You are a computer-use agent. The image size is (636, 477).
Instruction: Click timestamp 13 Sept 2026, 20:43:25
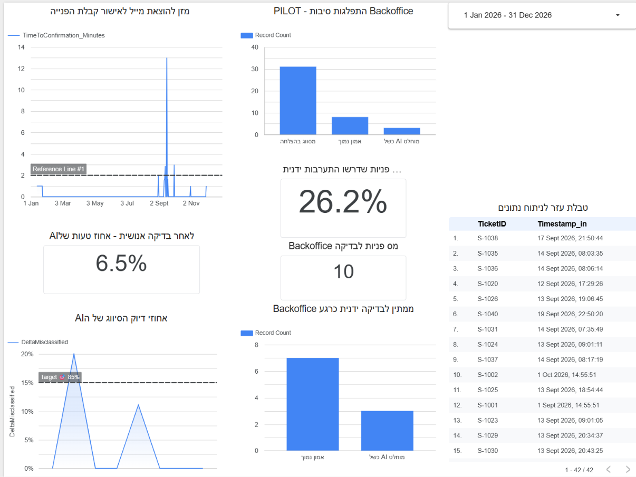(569, 451)
